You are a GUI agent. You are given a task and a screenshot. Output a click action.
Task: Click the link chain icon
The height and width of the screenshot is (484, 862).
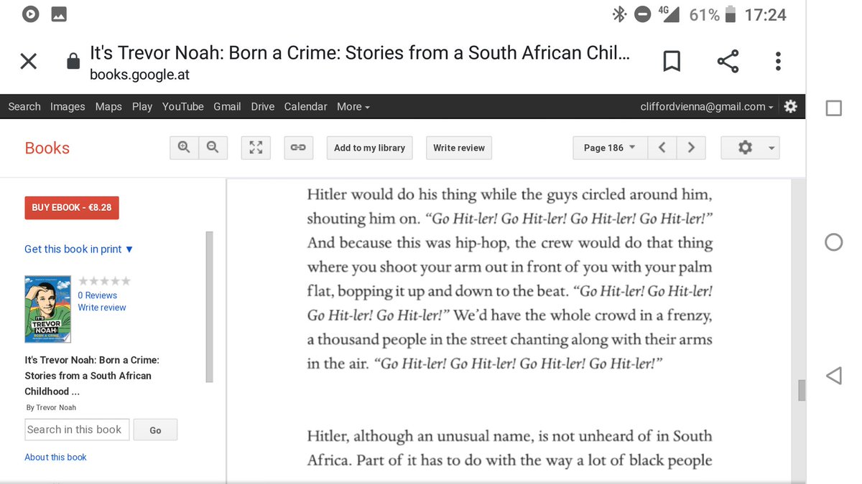(x=298, y=148)
